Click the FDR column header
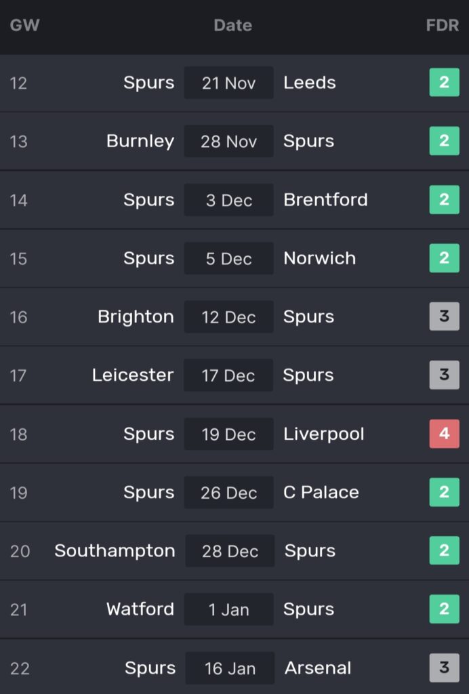The image size is (469, 694). [x=442, y=26]
